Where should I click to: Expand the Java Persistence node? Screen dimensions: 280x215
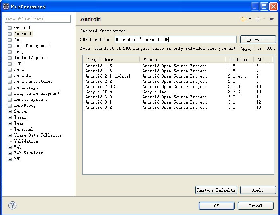coord(10,82)
